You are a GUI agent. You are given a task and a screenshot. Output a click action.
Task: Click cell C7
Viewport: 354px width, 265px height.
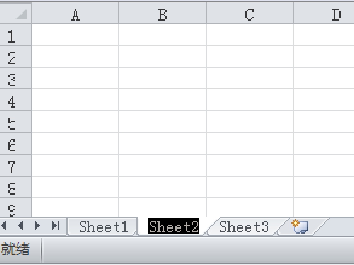pos(250,165)
